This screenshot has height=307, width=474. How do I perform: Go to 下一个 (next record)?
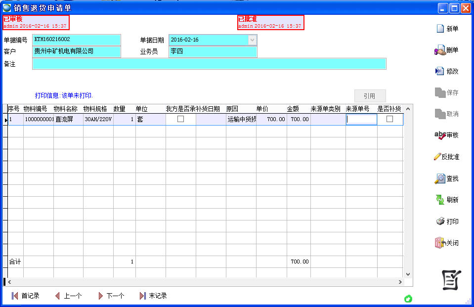click(x=101, y=296)
